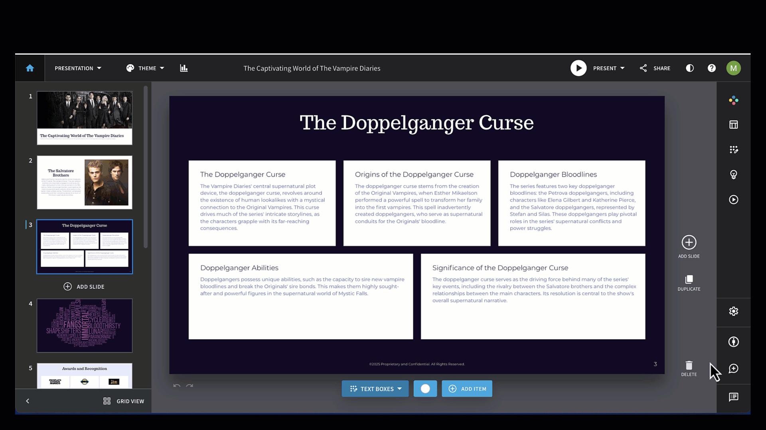Image resolution: width=766 pixels, height=430 pixels.
Task: Select slide 4 word cloud thumbnail
Action: (x=85, y=325)
